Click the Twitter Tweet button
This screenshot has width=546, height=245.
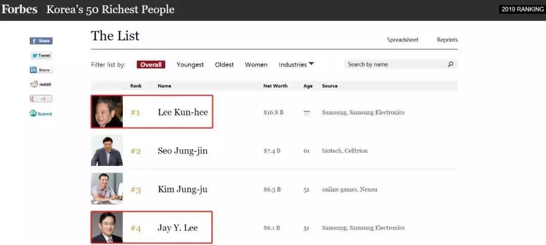coord(41,55)
